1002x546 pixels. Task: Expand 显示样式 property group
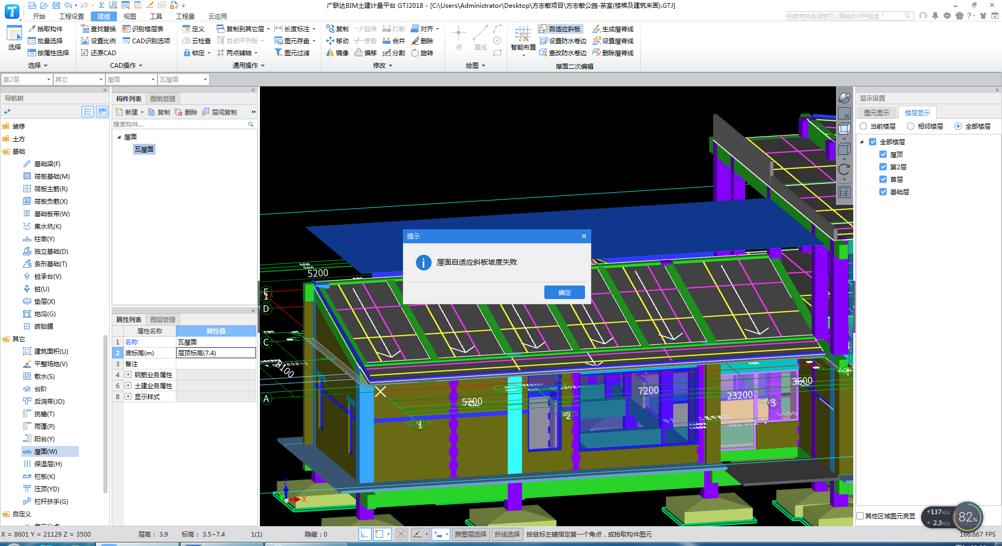128,396
